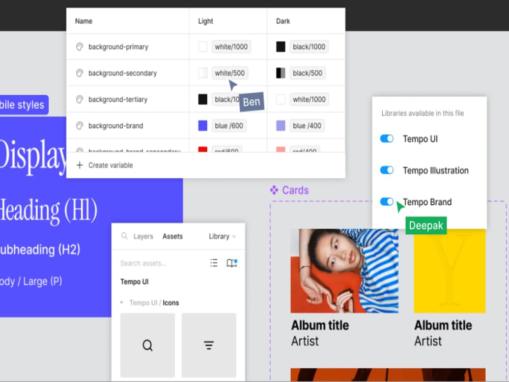This screenshot has height=382, width=509.
Task: Click the black/1000 dark color swatch for background-primary
Action: 281,47
